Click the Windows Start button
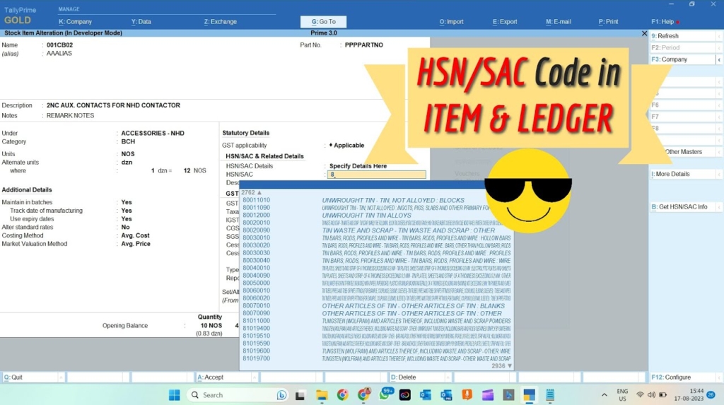 coord(174,395)
